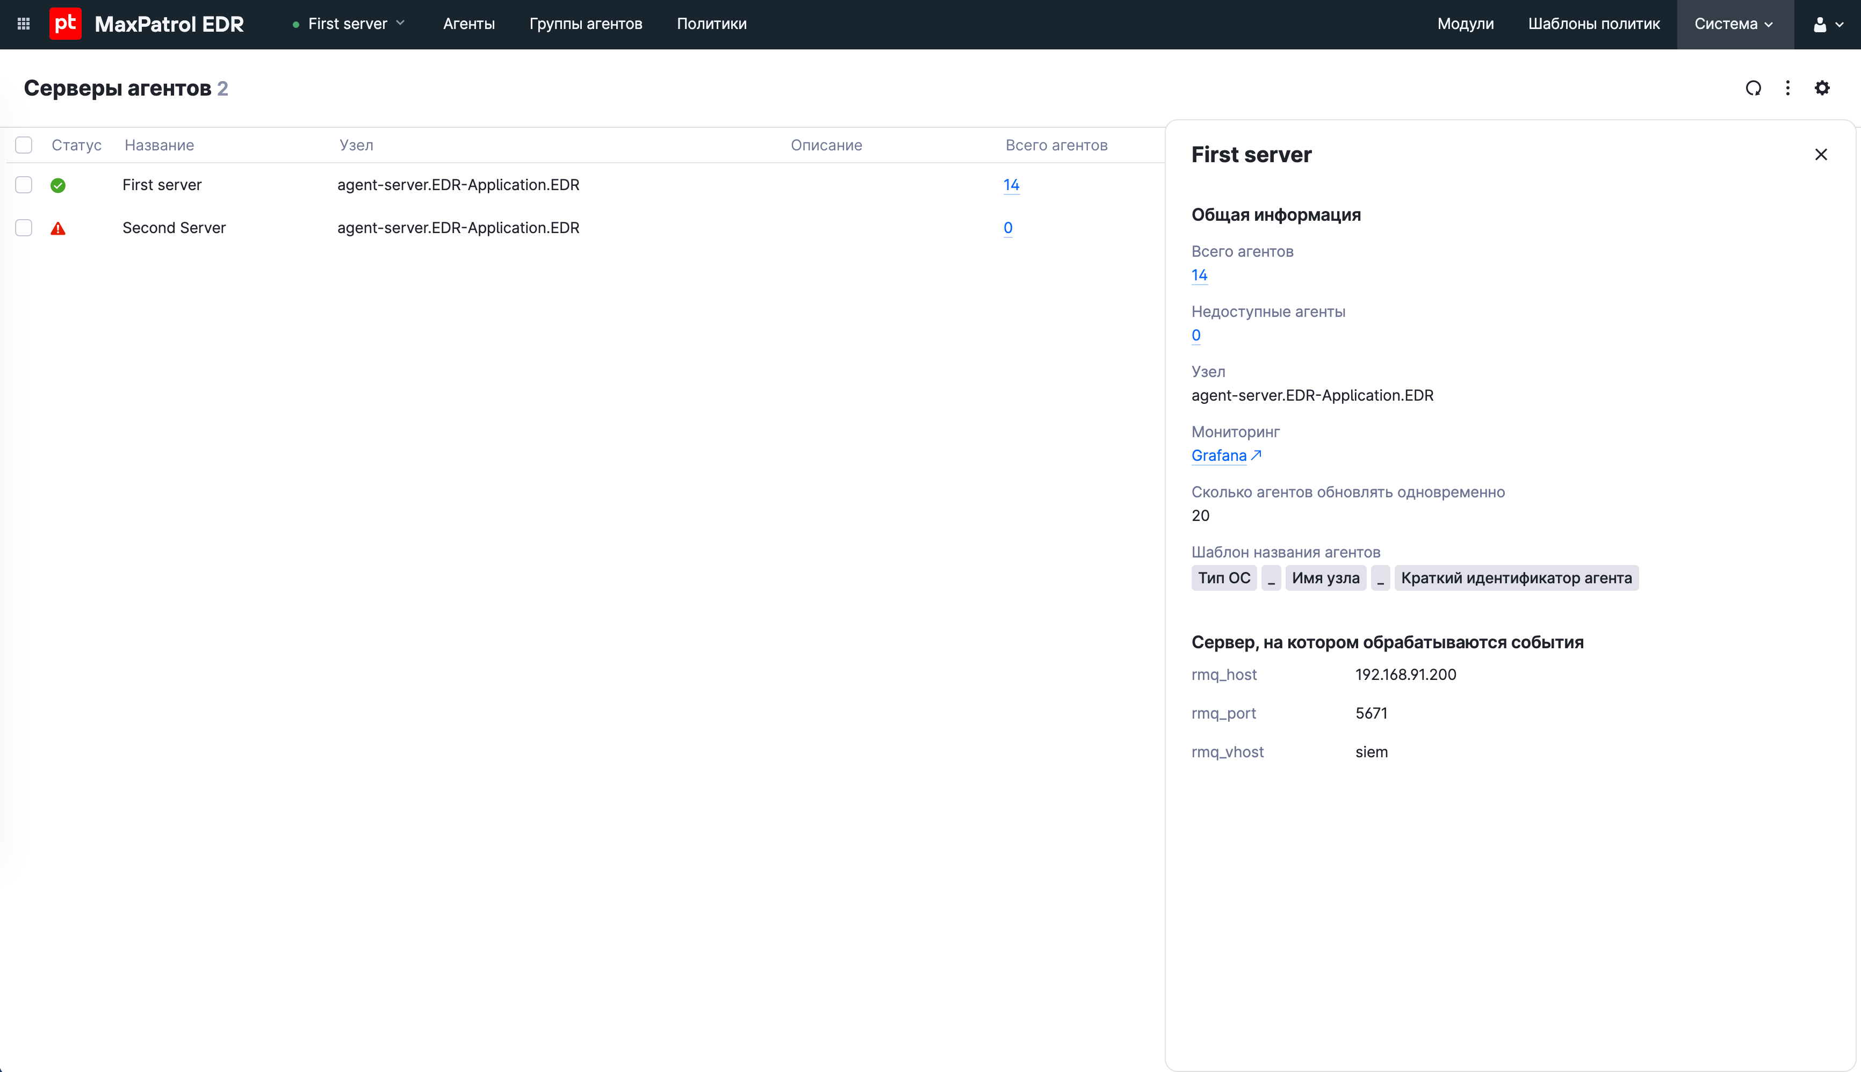Screen dimensions: 1861x1072
Task: Click the green status icon for First server
Action: coord(58,185)
